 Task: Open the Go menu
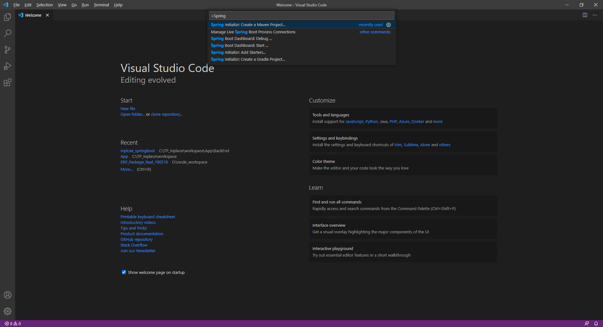point(74,5)
